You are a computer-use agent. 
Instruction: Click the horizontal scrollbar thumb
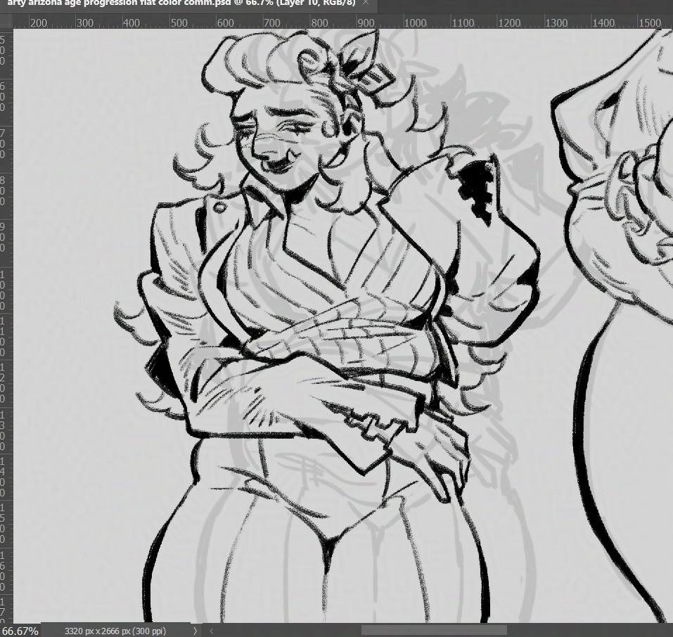[434, 631]
